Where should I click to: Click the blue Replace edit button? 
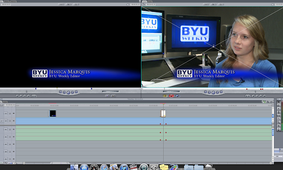[x=178, y=96]
